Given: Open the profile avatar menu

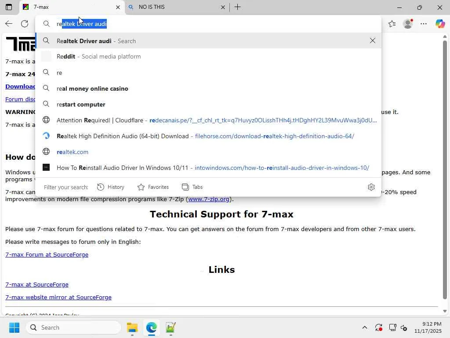Looking at the screenshot, I should click(408, 24).
